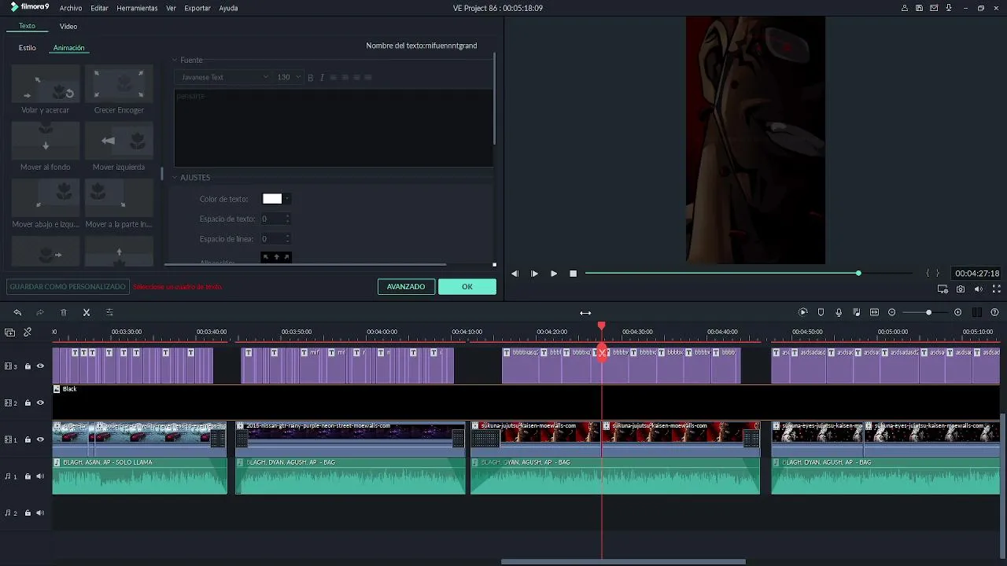Screen dimensions: 1007x566
Task: Zoom in the timeline with plus icon
Action: (957, 312)
